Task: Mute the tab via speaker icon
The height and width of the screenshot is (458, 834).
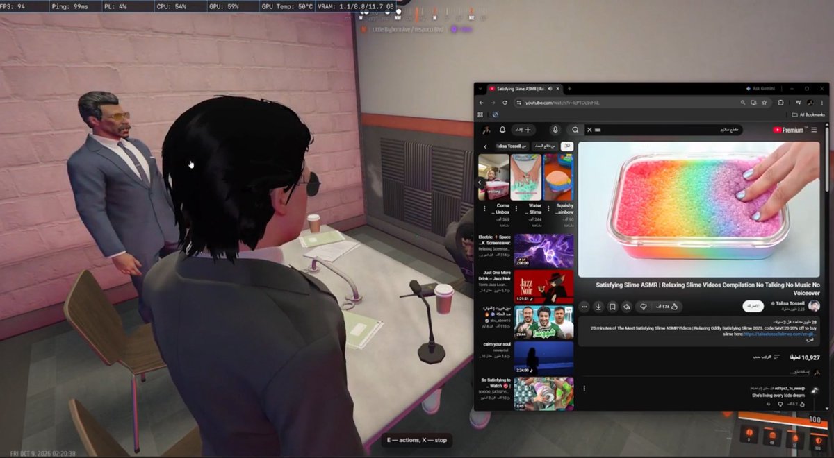Action: (550, 89)
